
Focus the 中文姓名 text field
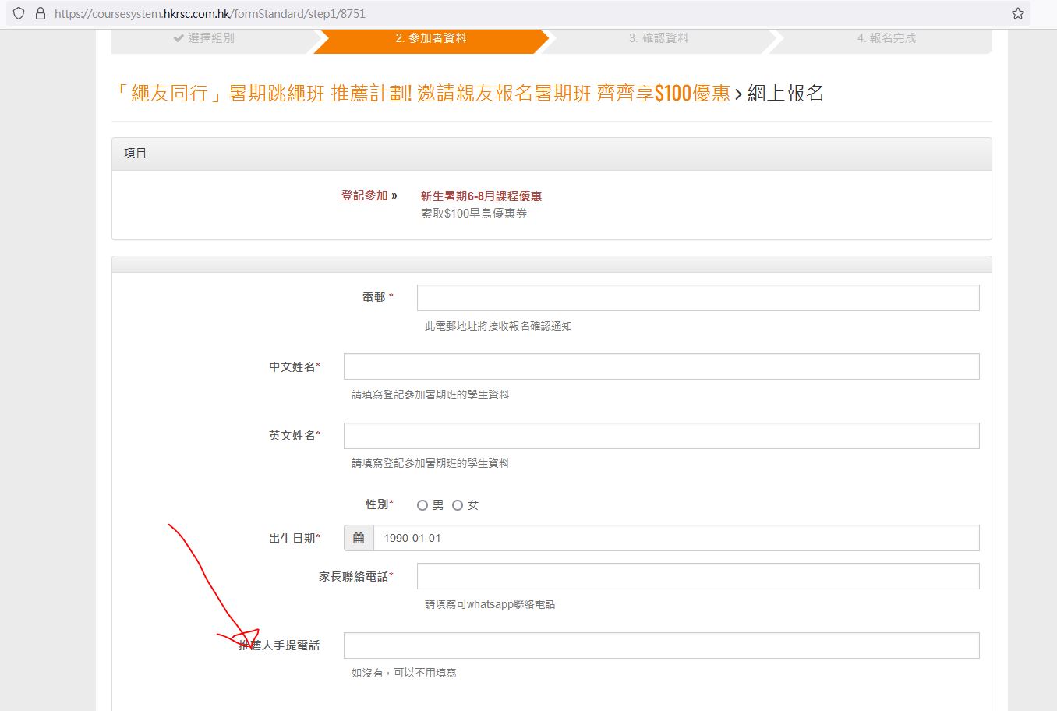click(x=661, y=366)
